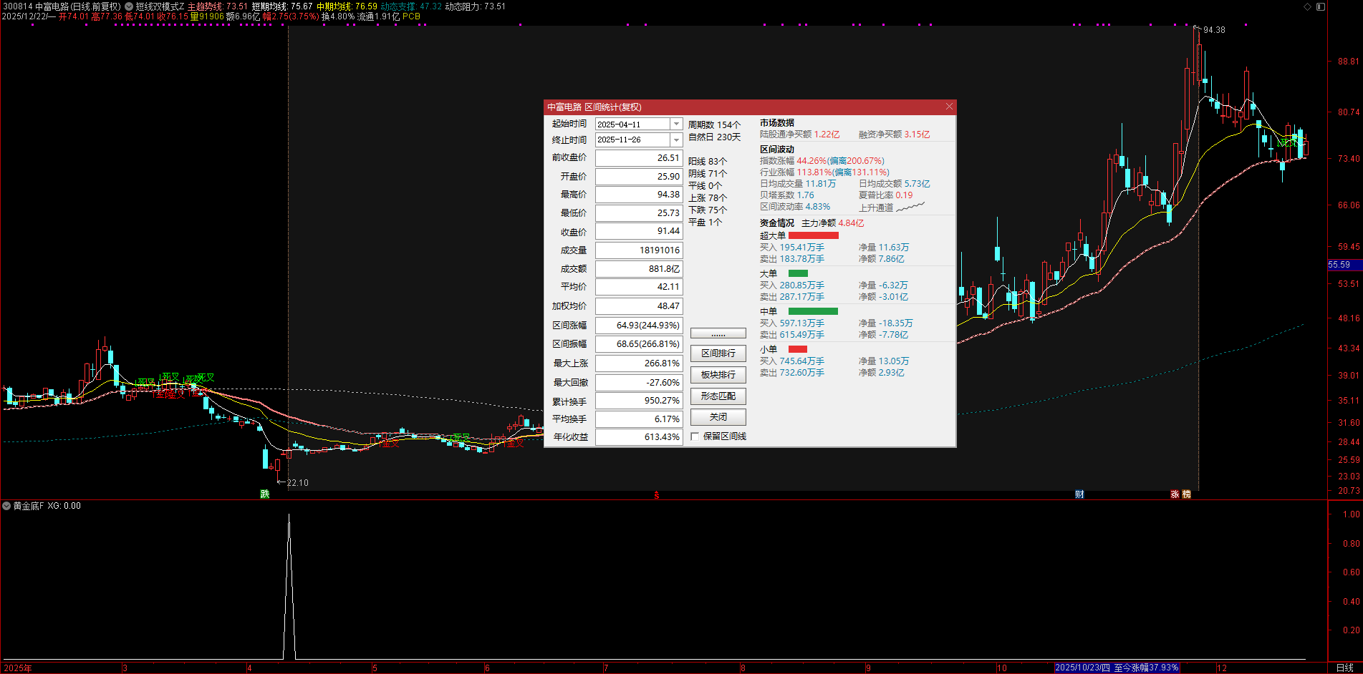Click the 区间排行 button
Screen dimensions: 1363x674
pyautogui.click(x=718, y=353)
